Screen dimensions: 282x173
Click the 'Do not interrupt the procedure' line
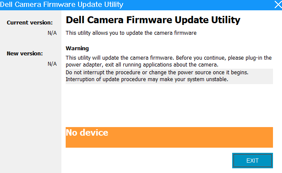pyautogui.click(x=157, y=73)
